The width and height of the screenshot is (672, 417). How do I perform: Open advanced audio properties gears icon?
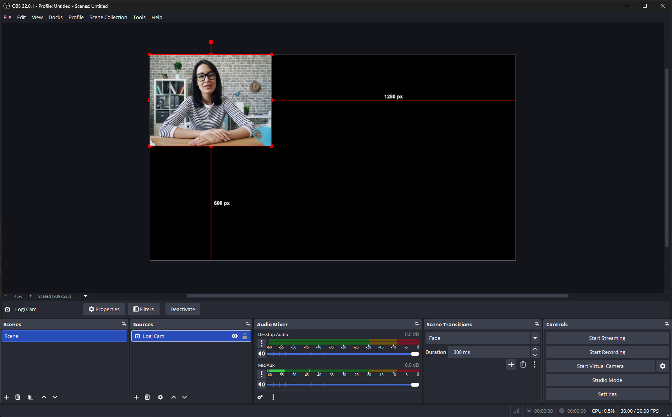point(260,397)
